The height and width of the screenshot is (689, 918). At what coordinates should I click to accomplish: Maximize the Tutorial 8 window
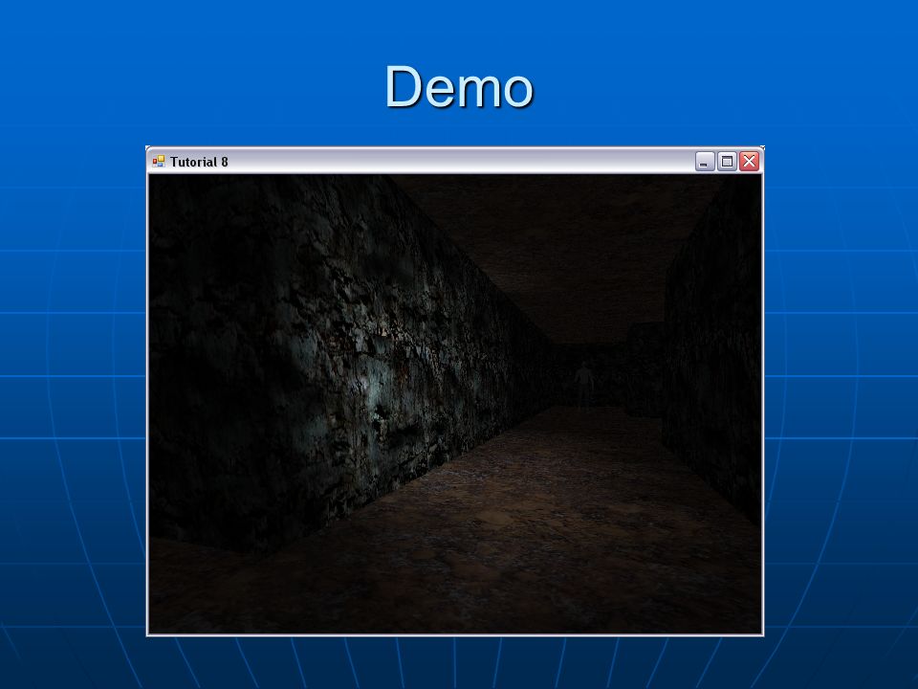[x=727, y=161]
